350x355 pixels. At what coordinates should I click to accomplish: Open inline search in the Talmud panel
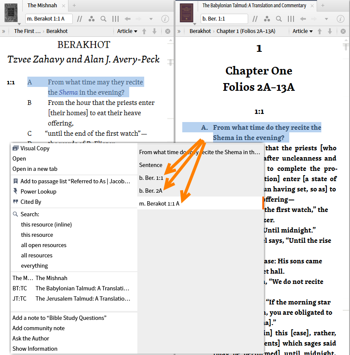279,19
